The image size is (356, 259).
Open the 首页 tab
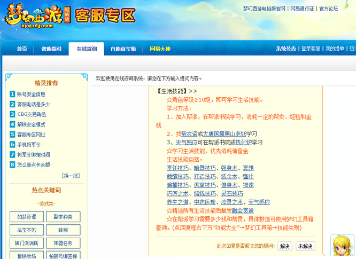click(x=22, y=49)
